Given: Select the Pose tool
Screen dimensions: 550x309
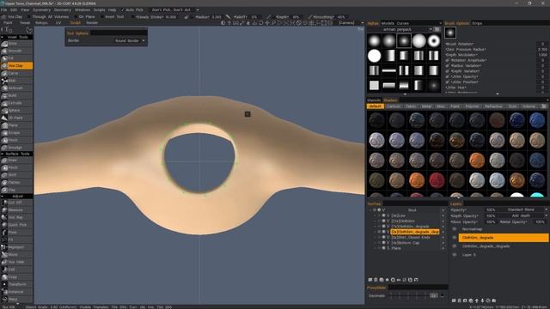Looking at the screenshot, I should pyautogui.click(x=17, y=232).
